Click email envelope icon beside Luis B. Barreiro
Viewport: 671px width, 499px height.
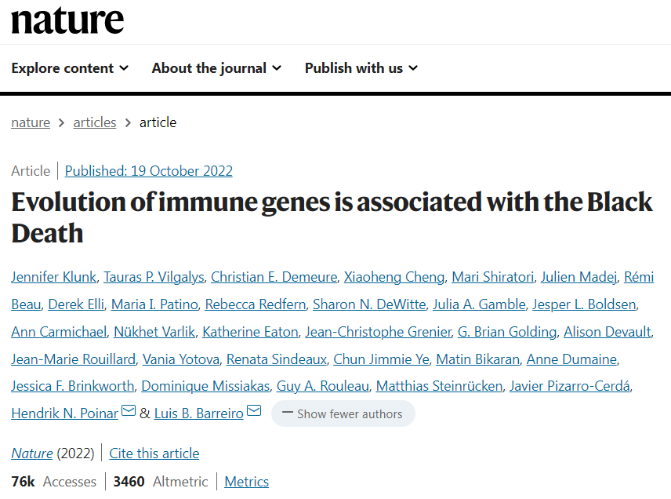254,411
